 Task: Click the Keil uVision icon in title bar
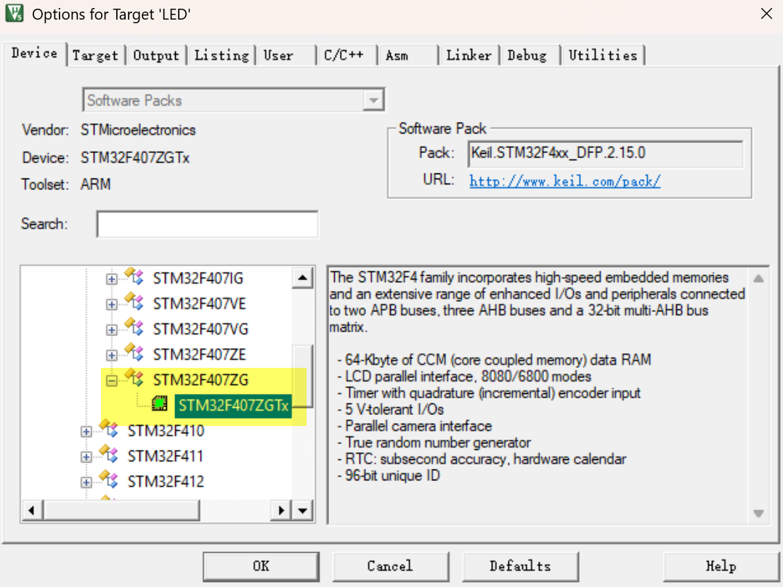tap(15, 14)
